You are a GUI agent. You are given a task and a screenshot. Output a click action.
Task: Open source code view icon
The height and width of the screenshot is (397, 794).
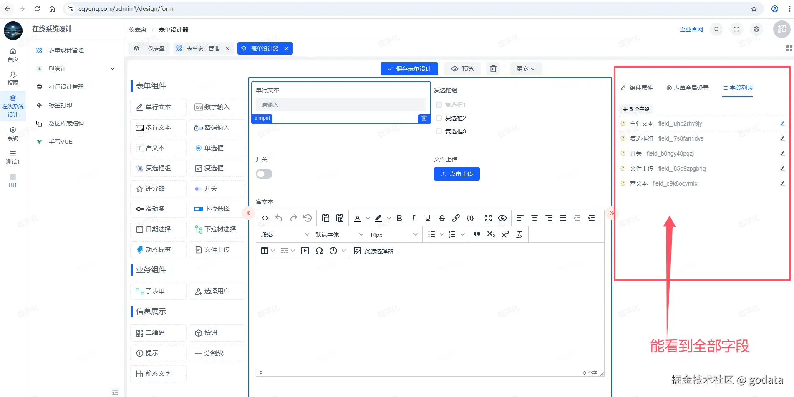tap(265, 218)
